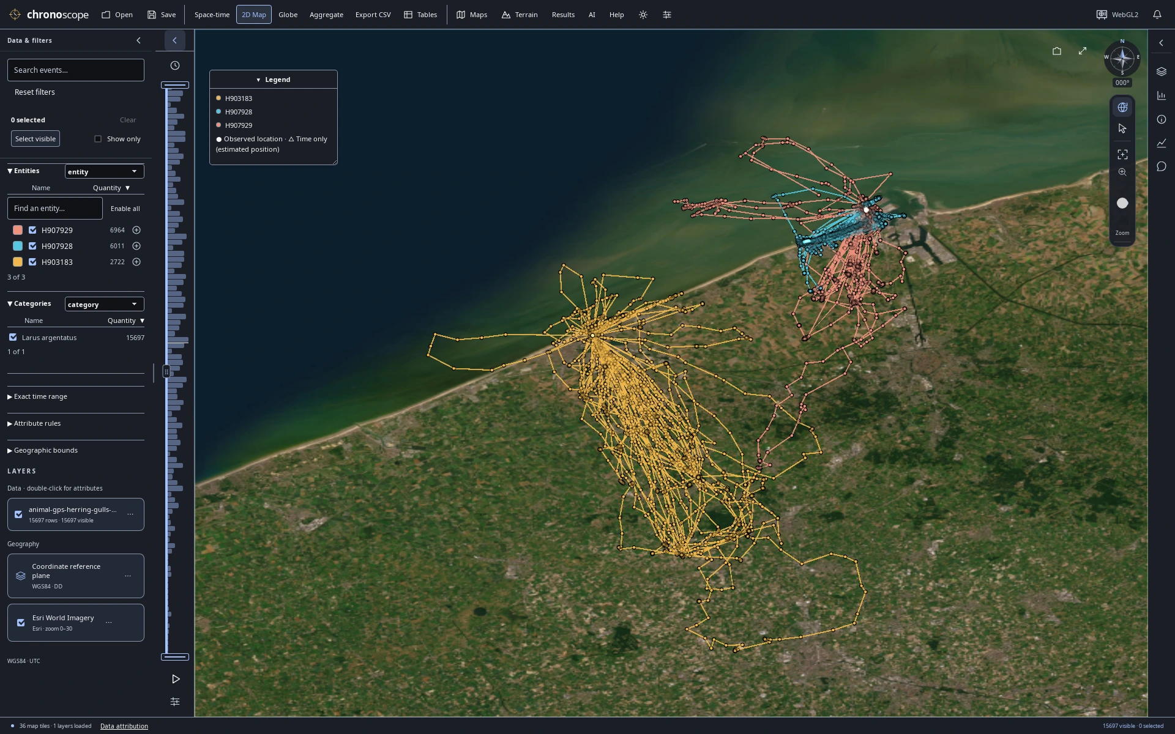This screenshot has height=734, width=1175.
Task: Open the line chart icon on right sidebar
Action: pyautogui.click(x=1162, y=143)
